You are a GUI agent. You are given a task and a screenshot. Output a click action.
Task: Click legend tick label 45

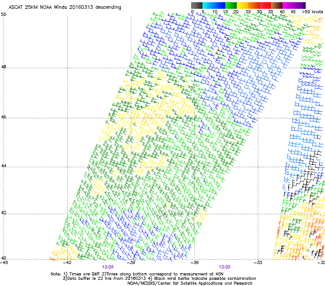click(x=293, y=12)
